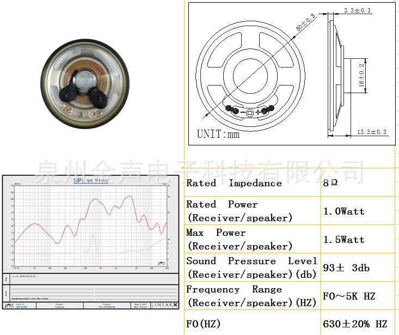Click the LMS logo at graph bottom-left
This screenshot has height=335, width=399.
click(8, 305)
